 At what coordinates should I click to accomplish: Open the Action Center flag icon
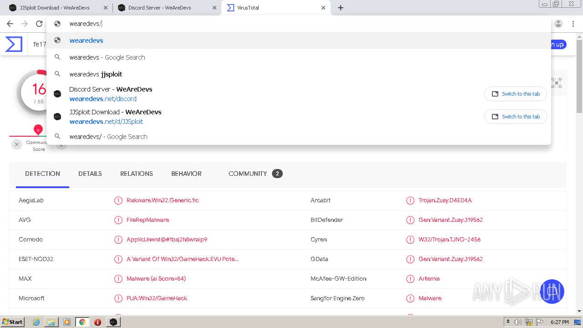click(540, 322)
